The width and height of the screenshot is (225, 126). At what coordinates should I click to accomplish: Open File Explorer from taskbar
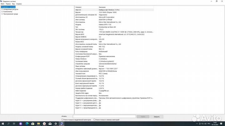(x=38, y=124)
